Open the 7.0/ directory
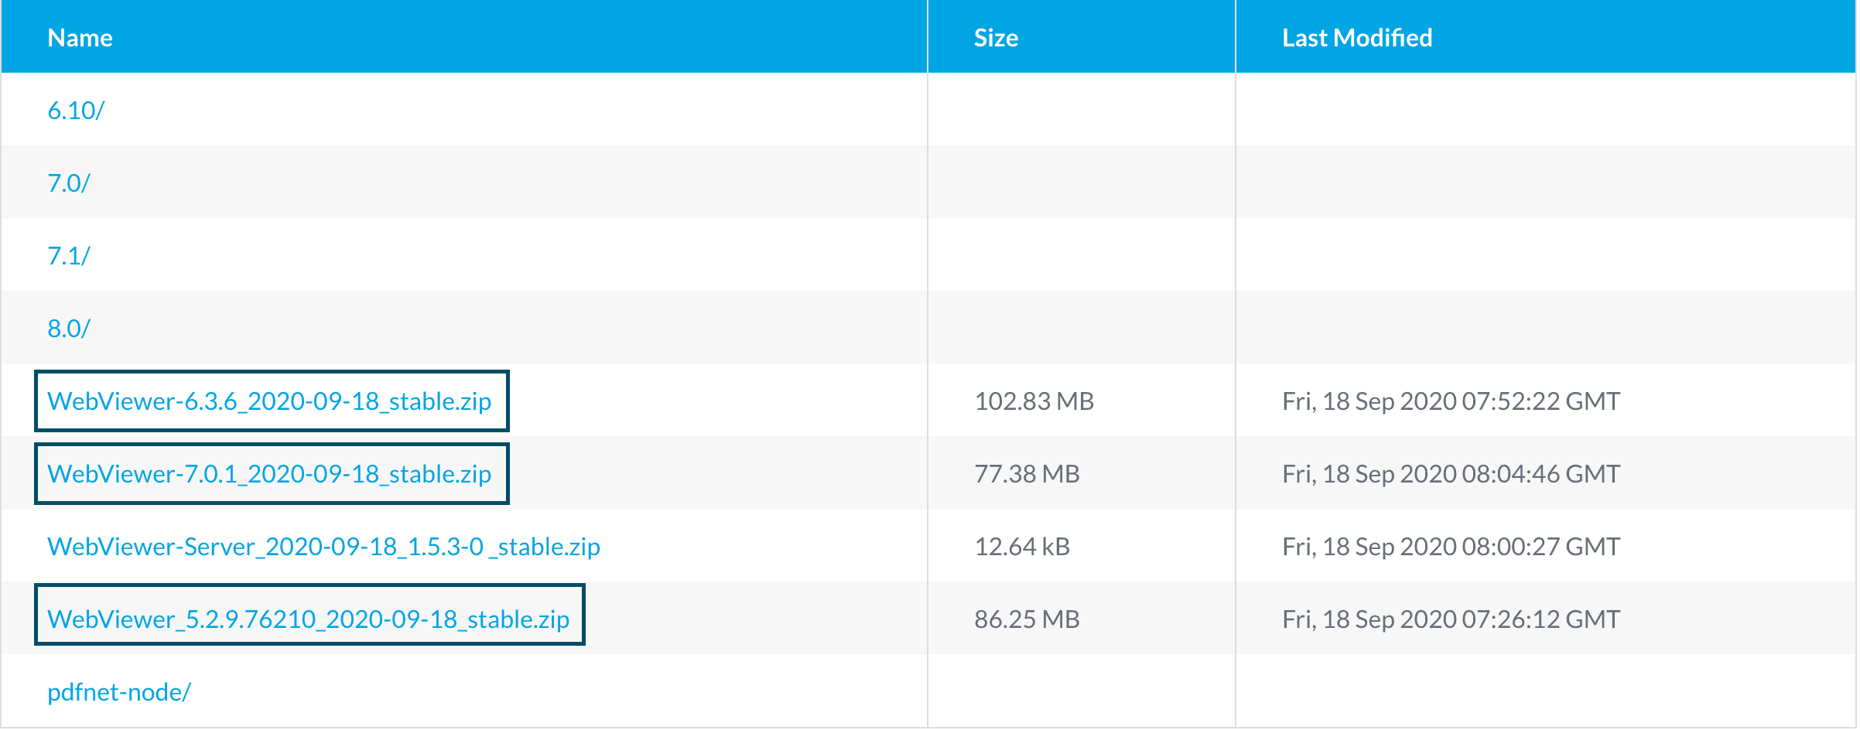The image size is (1860, 730). pos(69,183)
